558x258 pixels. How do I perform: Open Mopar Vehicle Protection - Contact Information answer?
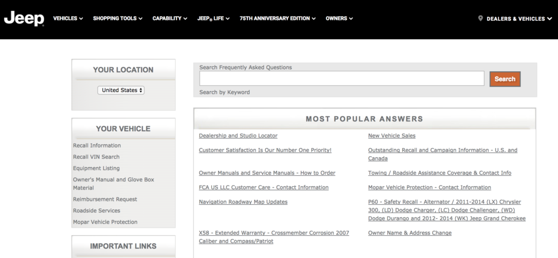[x=429, y=187]
